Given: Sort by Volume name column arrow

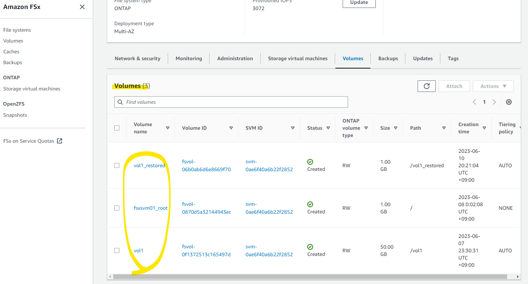Looking at the screenshot, I should point(168,128).
